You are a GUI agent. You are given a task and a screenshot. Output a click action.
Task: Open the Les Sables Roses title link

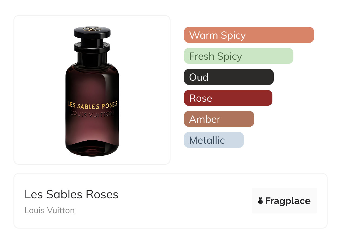71,194
